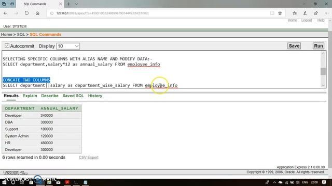The image size is (332, 186).
Task: Open the Saved SQL tab
Action: point(73,96)
